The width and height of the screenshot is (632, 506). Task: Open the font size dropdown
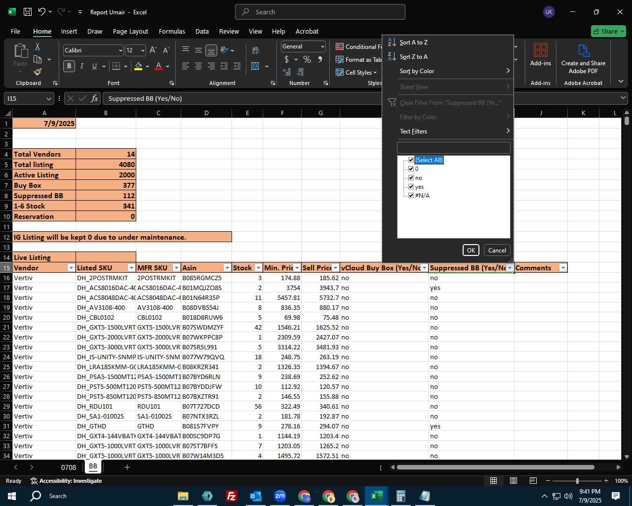point(143,50)
